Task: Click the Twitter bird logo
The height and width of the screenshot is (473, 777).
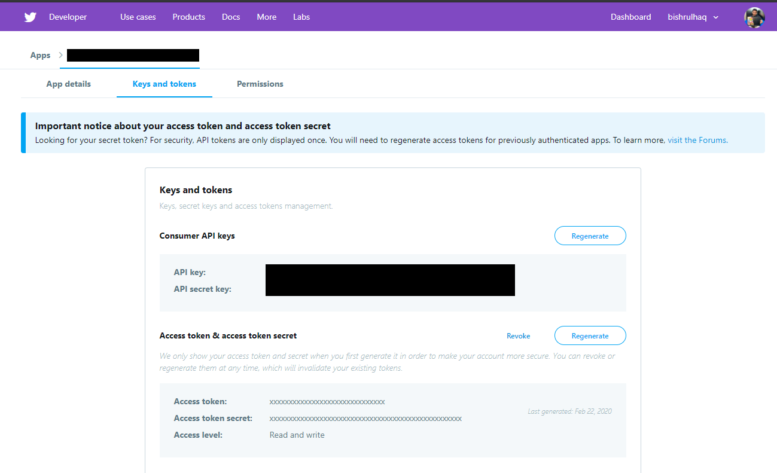Action: (31, 17)
